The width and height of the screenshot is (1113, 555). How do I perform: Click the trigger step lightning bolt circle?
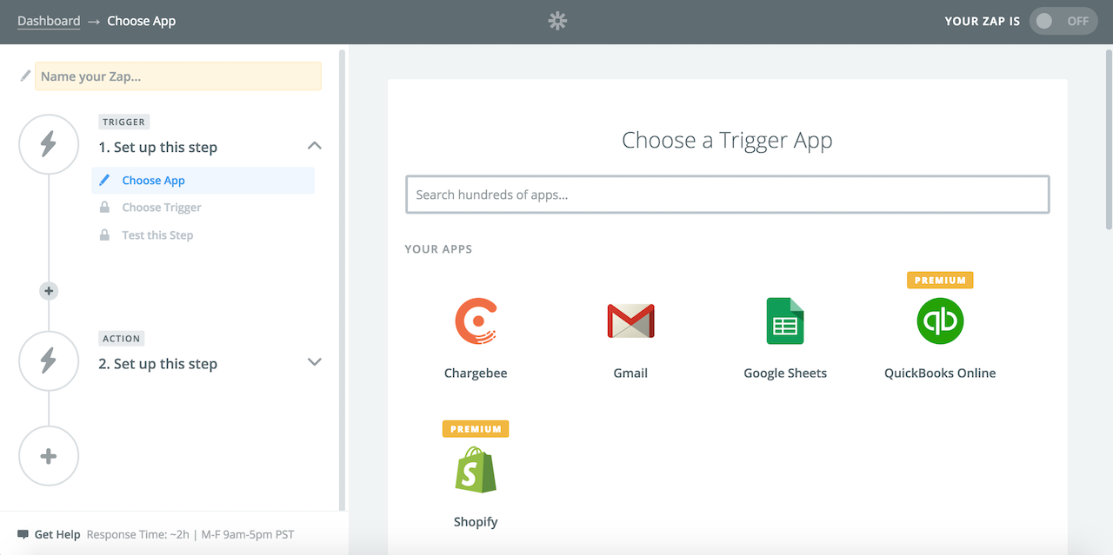(x=49, y=144)
